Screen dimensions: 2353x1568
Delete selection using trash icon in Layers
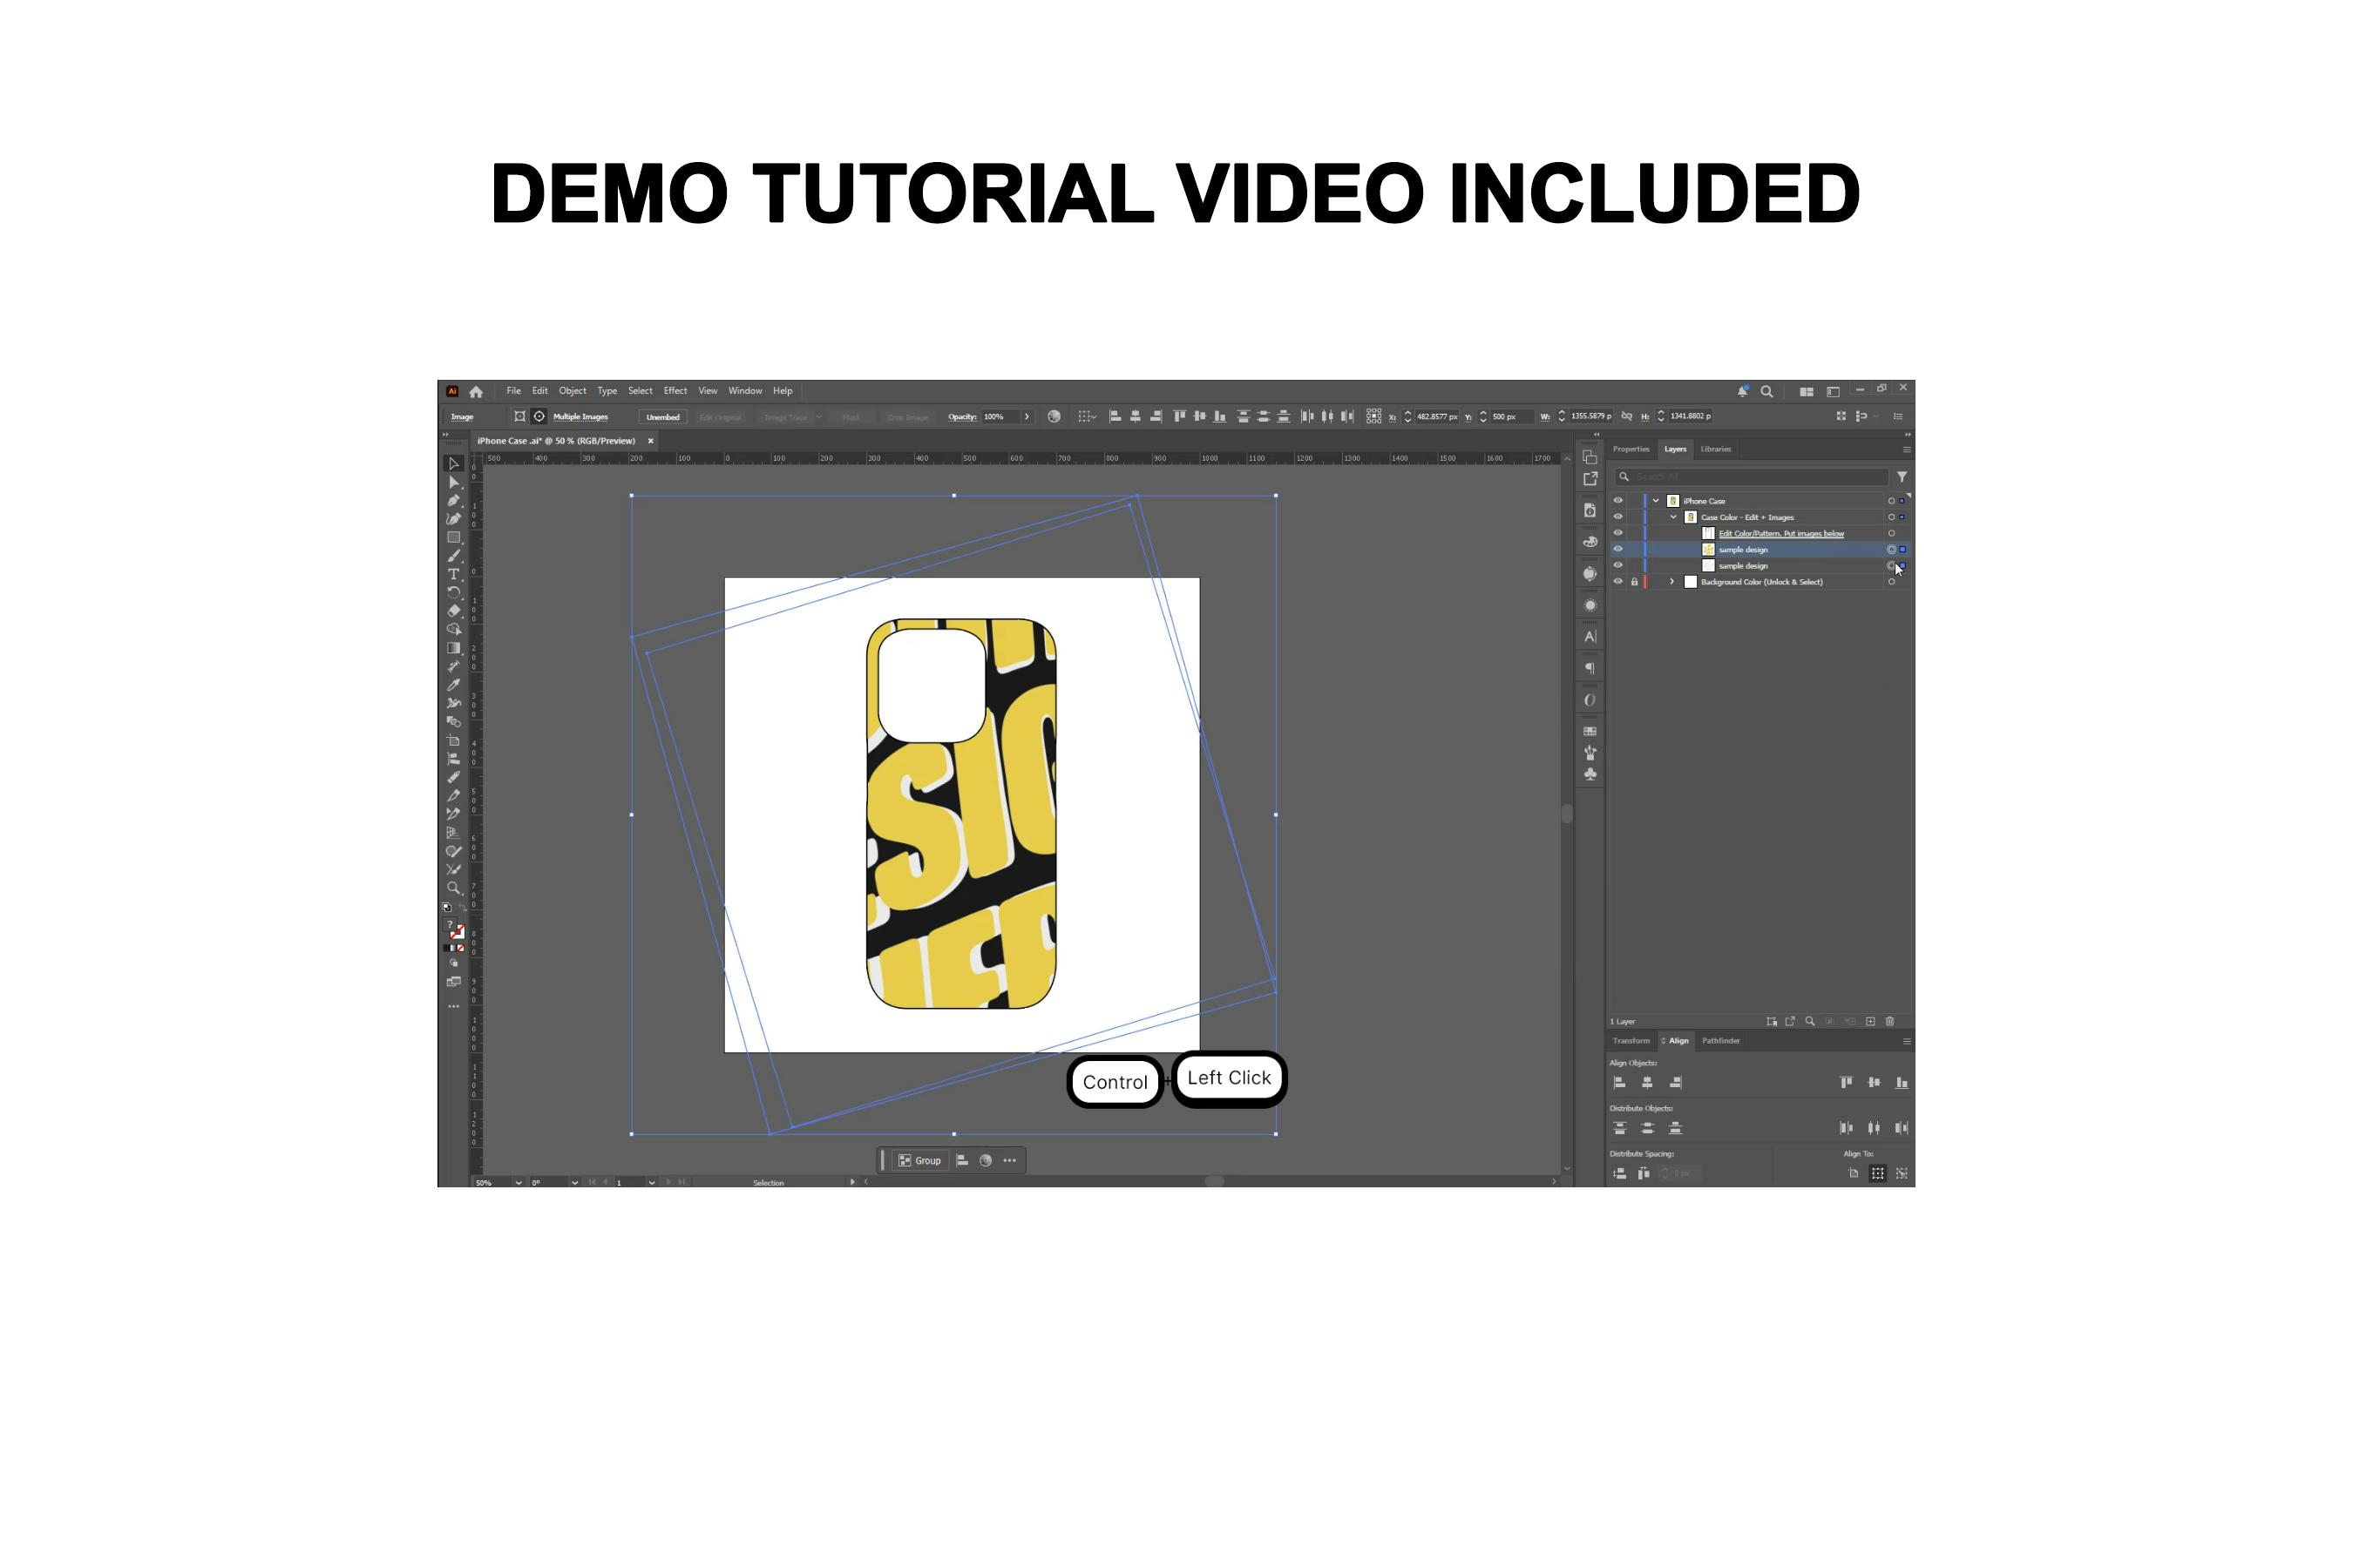point(1889,1021)
